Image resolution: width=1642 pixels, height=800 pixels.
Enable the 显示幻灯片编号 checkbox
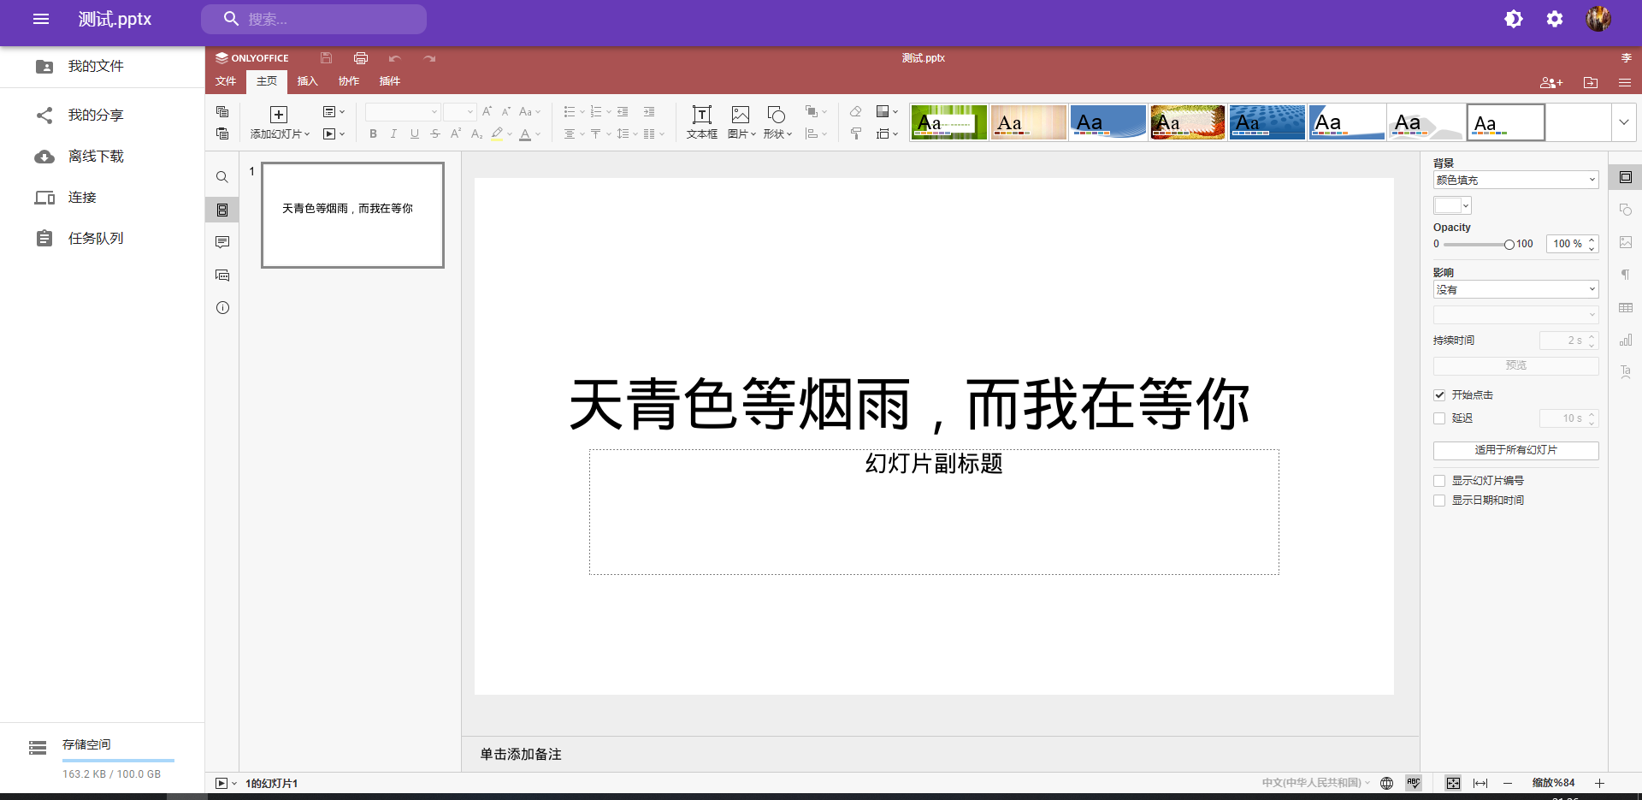click(1439, 480)
